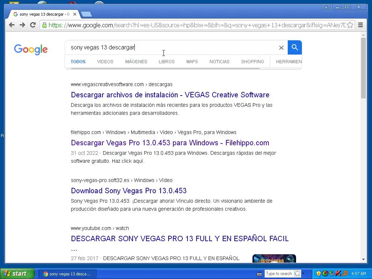Open Descargar archivos de instalación VEGAS link
The height and width of the screenshot is (279, 372).
(170, 95)
